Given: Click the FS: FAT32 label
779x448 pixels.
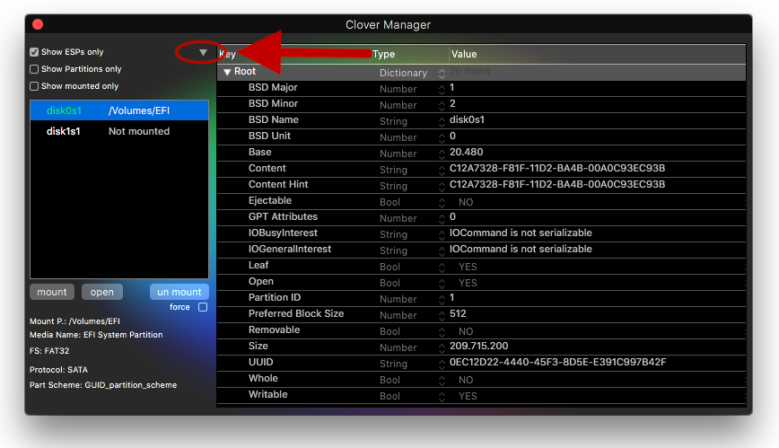Looking at the screenshot, I should pyautogui.click(x=49, y=350).
